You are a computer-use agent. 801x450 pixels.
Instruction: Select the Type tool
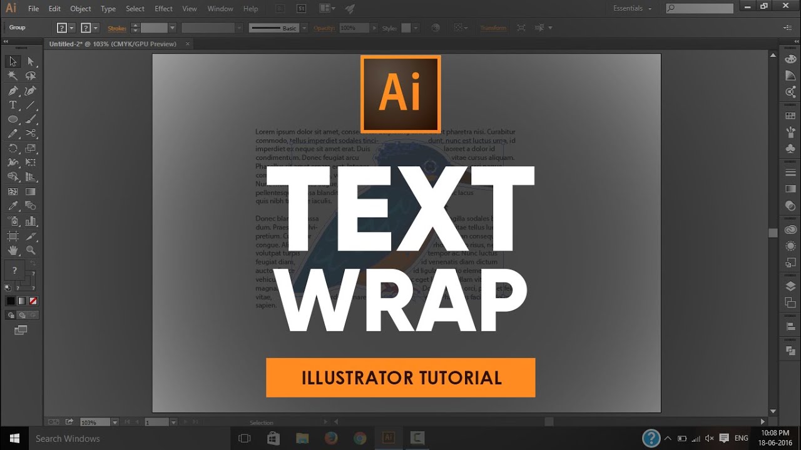click(x=13, y=105)
